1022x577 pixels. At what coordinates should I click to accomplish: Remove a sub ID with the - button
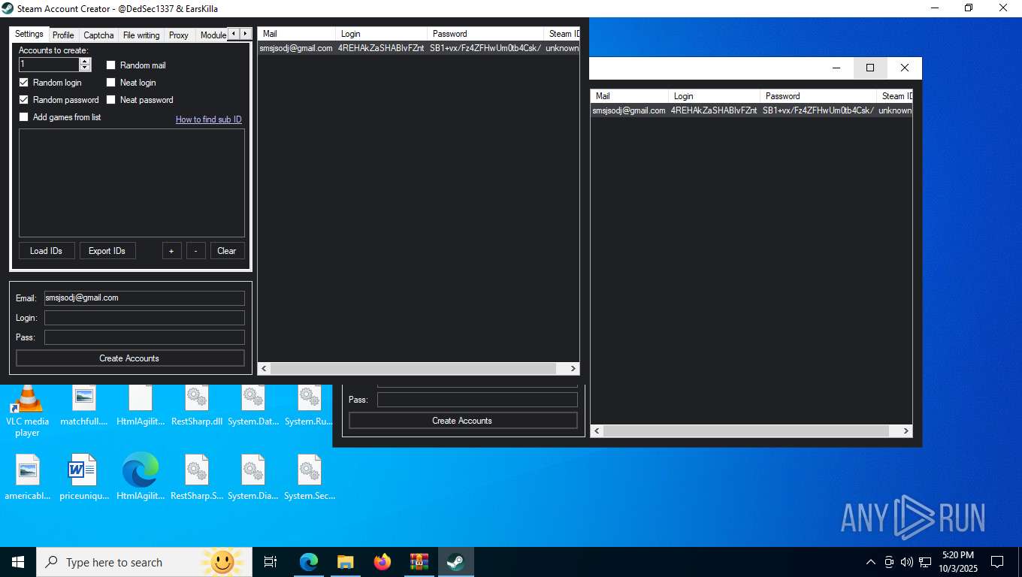tap(195, 251)
